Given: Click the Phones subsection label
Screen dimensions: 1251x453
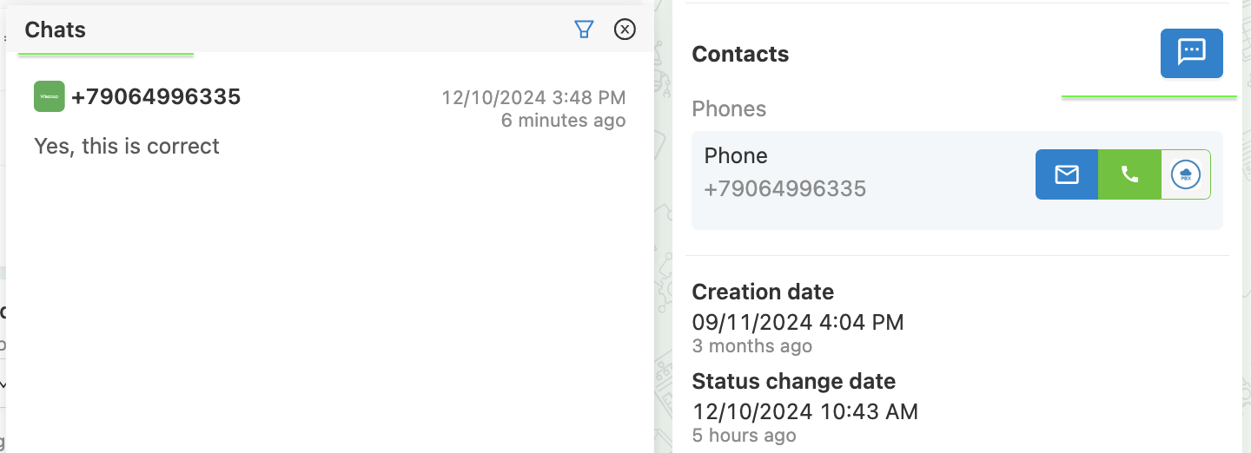Looking at the screenshot, I should click(x=729, y=108).
